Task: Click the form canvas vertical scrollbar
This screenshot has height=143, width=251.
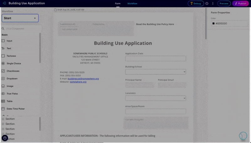Action: pos(206,23)
